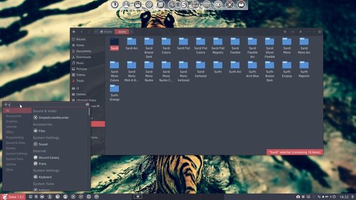Viewport: 356px width, 200px height.
Task: Open Keyboard settings from app menu
Action: point(43,177)
